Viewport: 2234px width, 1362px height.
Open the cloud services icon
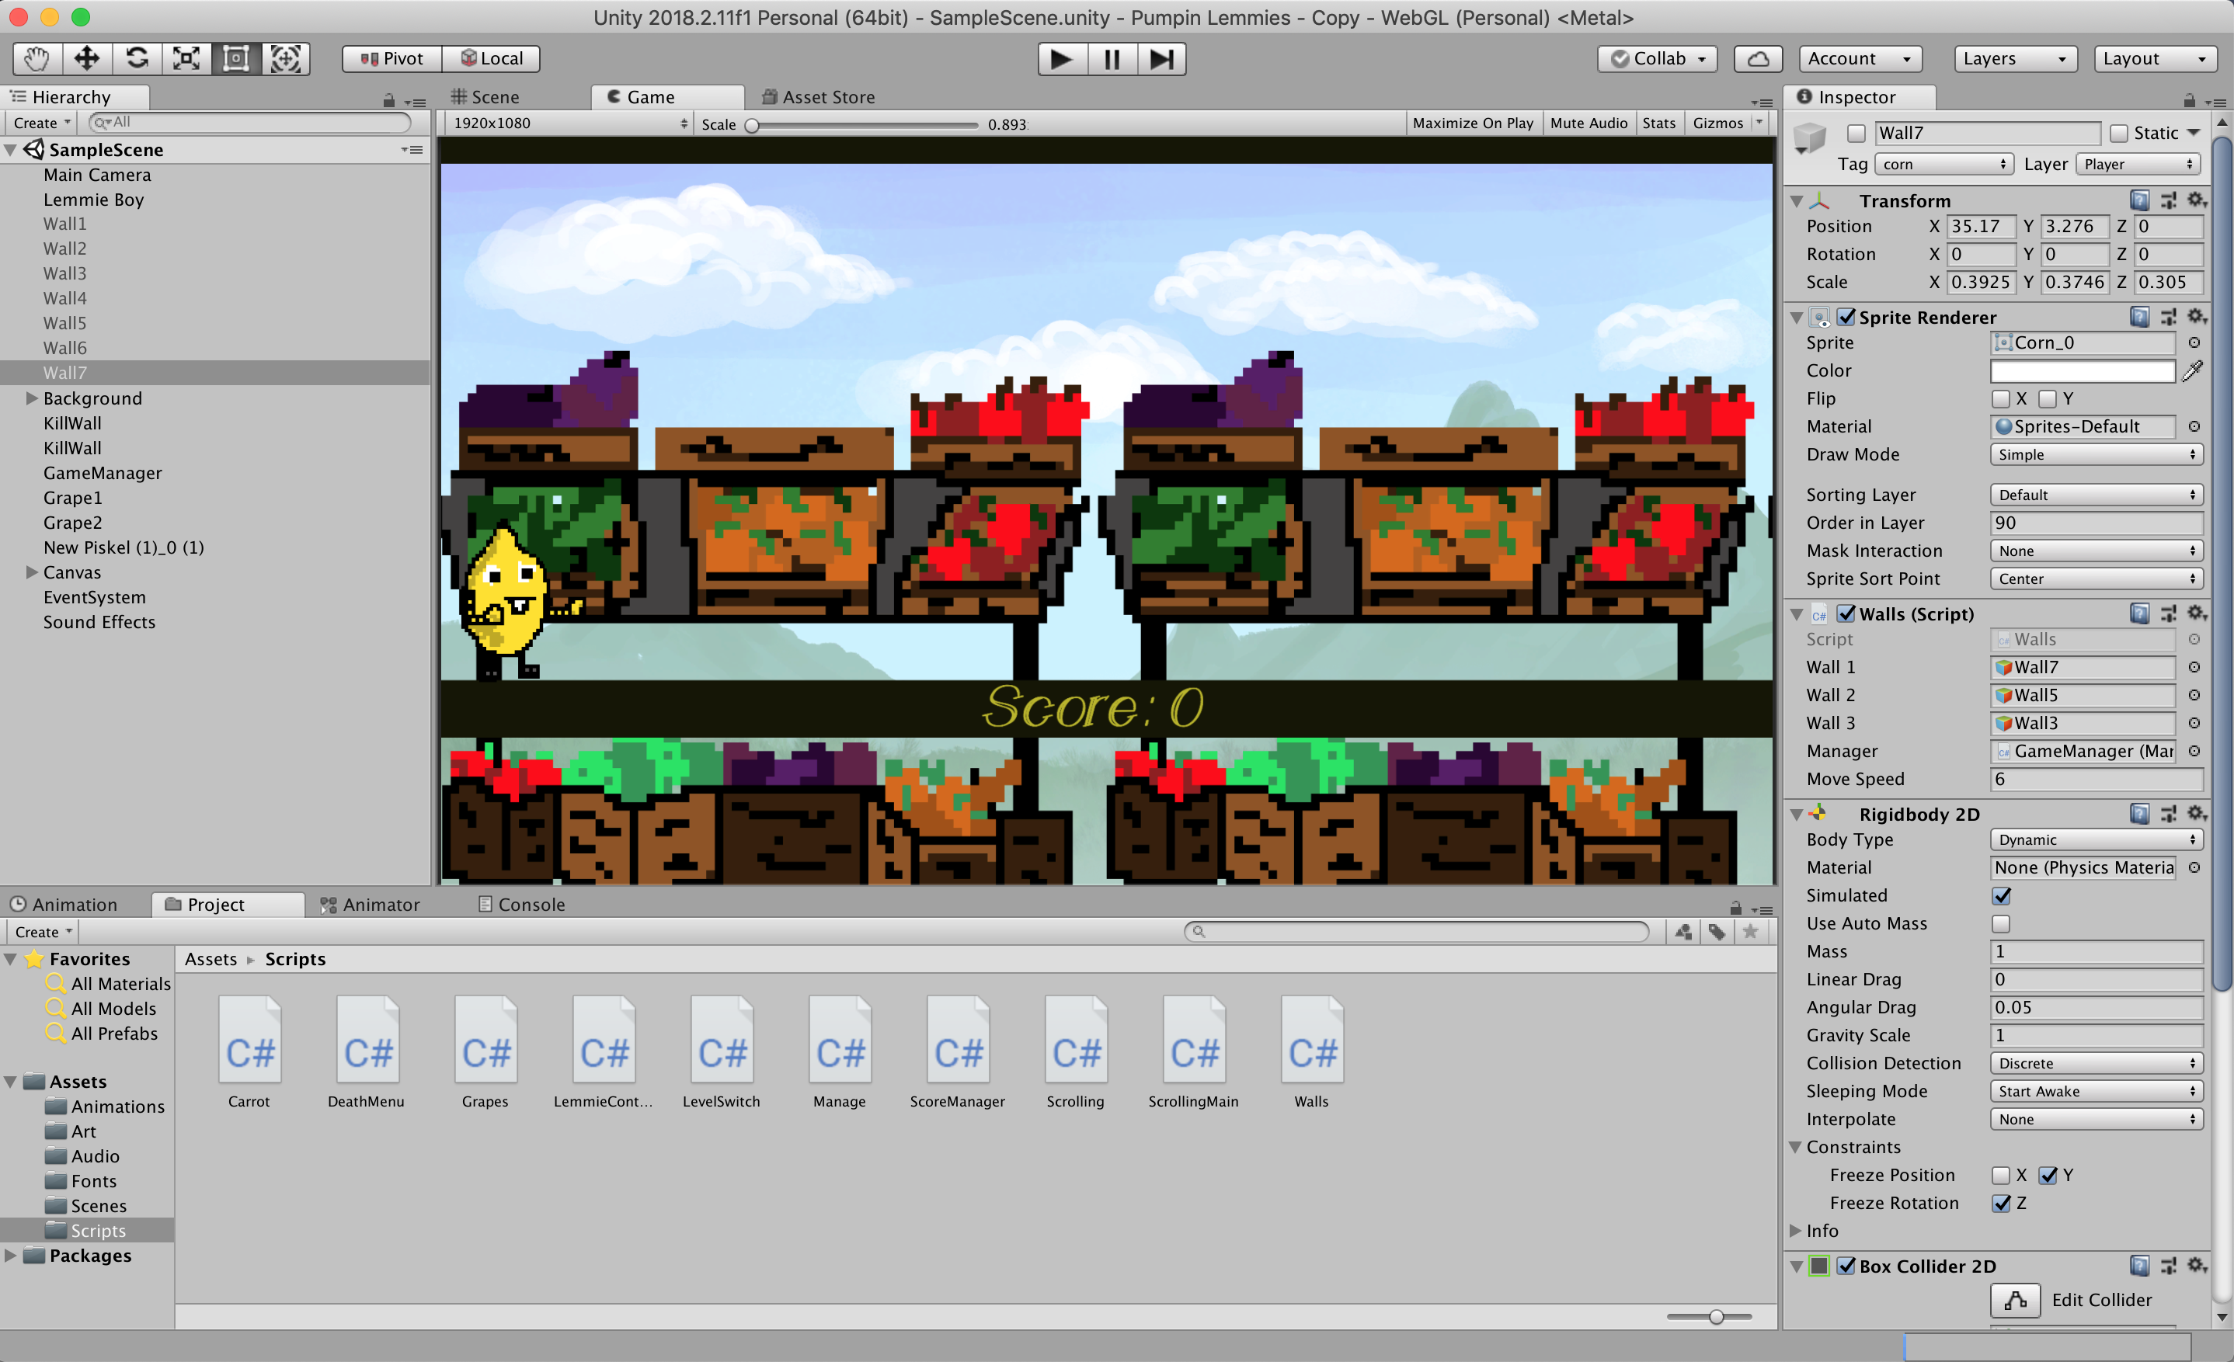[1757, 59]
